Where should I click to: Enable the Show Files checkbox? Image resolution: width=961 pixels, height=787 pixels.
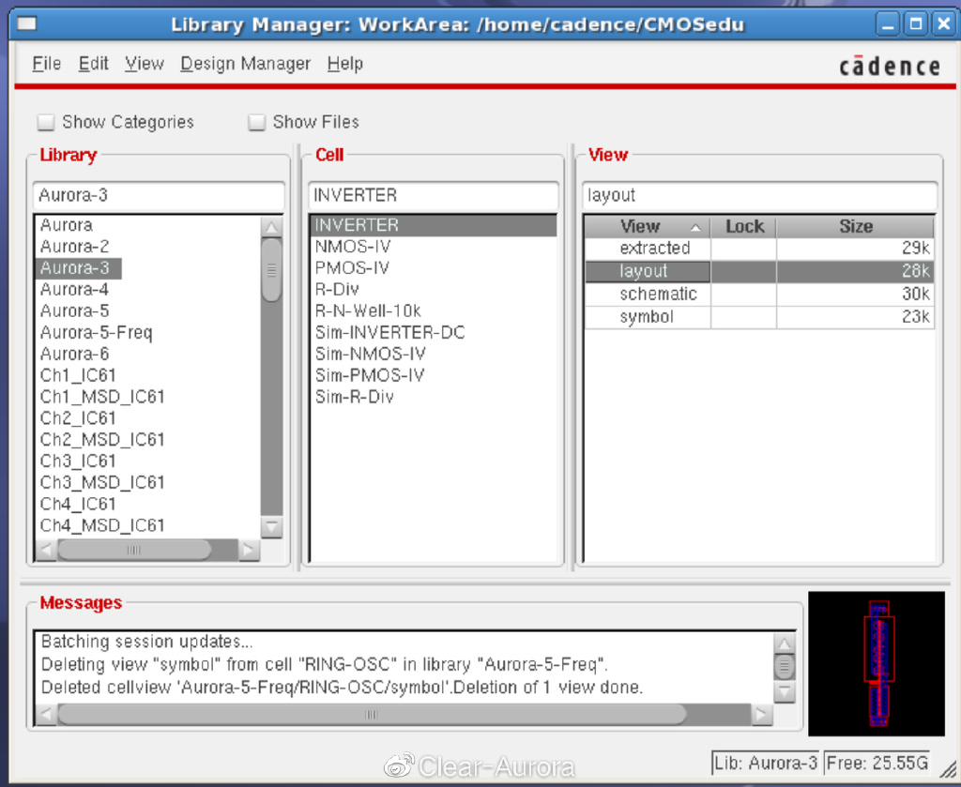click(x=256, y=122)
